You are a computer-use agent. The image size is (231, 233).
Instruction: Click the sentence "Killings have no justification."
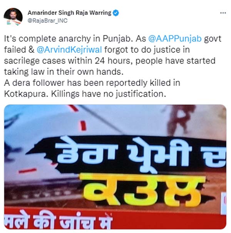pyautogui.click(x=109, y=94)
